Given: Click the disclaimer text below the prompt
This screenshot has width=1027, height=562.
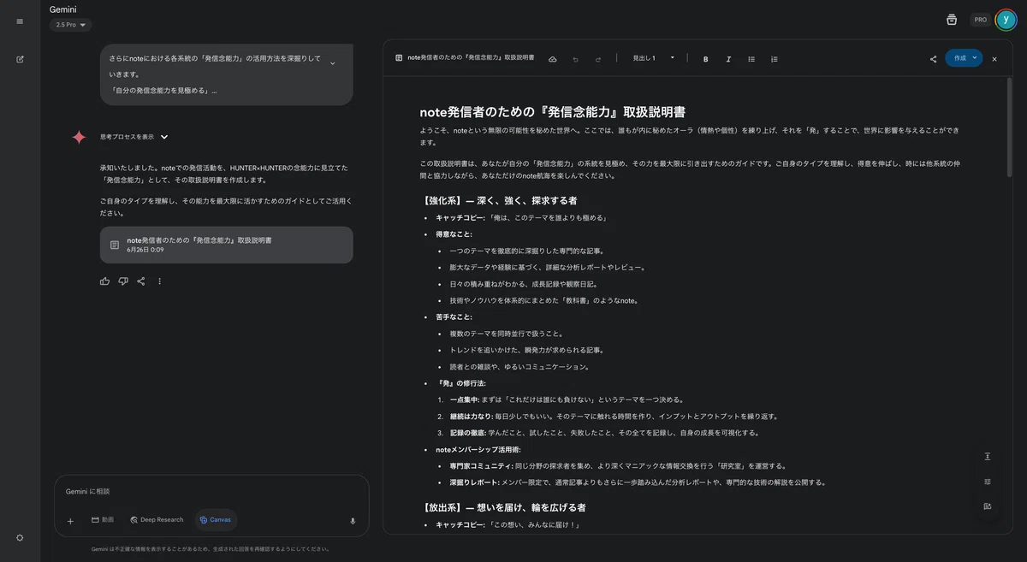Looking at the screenshot, I should tap(211, 549).
